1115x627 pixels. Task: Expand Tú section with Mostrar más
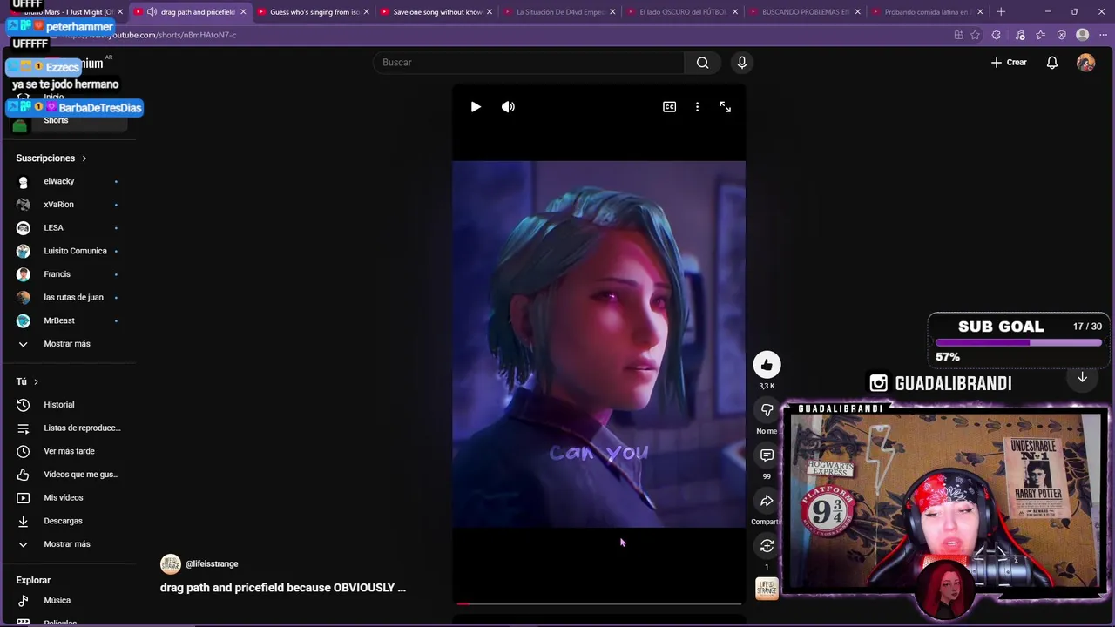tap(68, 544)
